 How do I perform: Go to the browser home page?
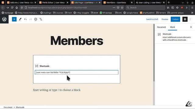(17, 8)
